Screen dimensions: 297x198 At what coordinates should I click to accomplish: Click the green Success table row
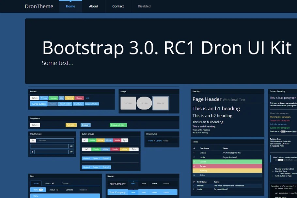tap(227, 161)
